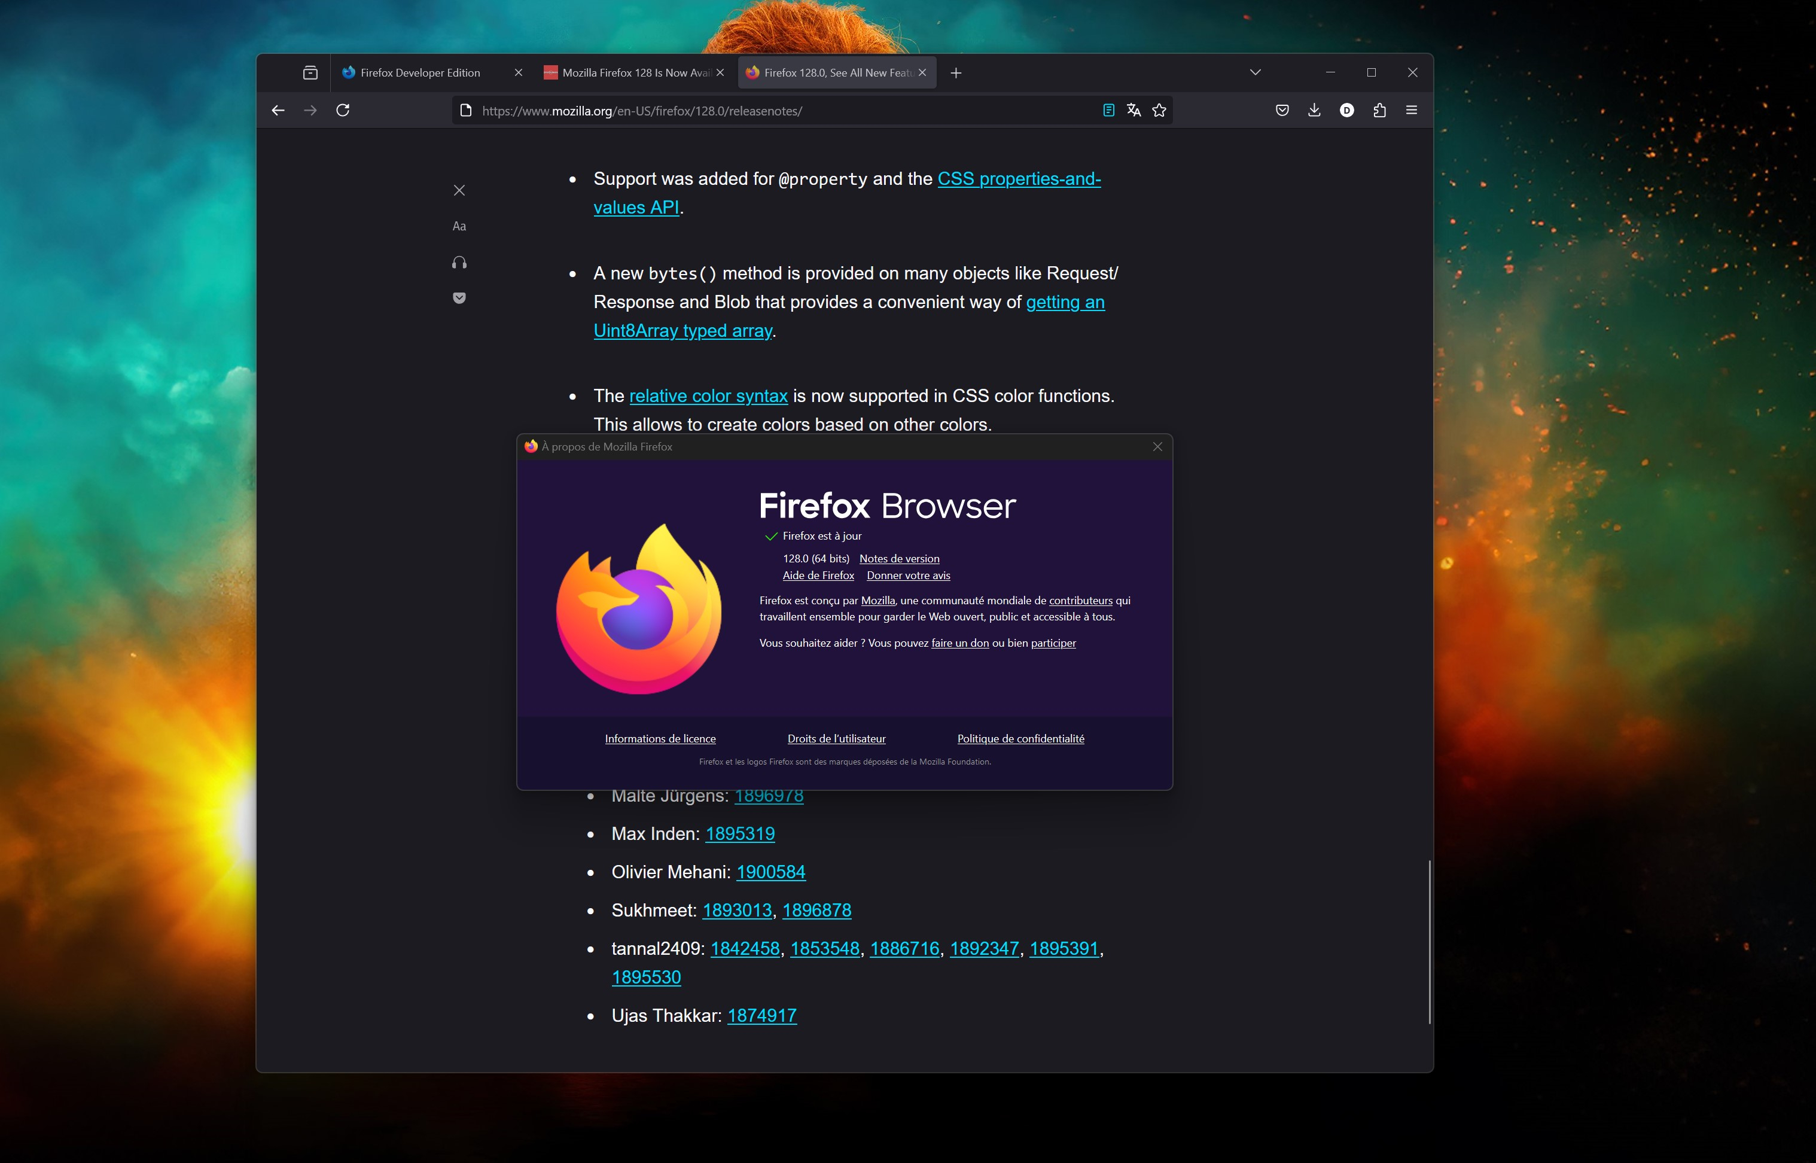Open the account menu avatar
Viewport: 1816px width, 1163px height.
click(1347, 110)
